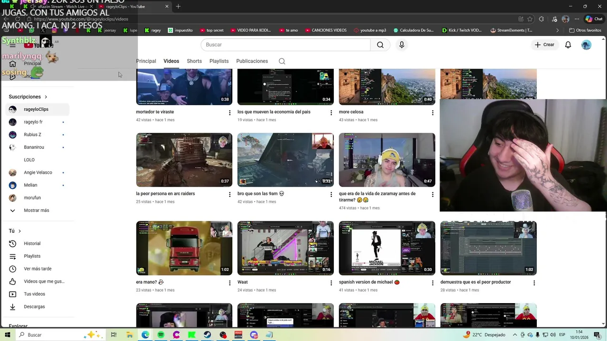This screenshot has width=607, height=341.
Task: Open options menu for la peor persona en arc raiders
Action: coord(230,195)
